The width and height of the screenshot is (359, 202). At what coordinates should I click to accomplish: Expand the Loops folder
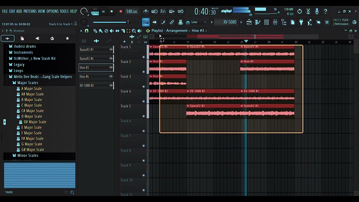click(x=18, y=71)
